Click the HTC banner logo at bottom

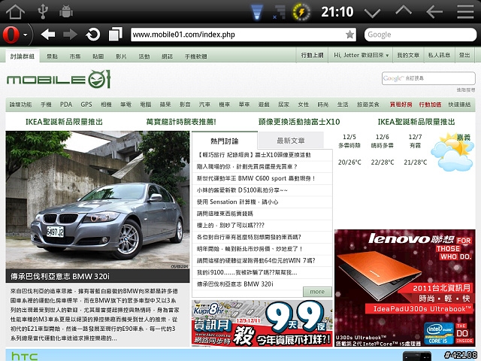pyautogui.click(x=25, y=356)
